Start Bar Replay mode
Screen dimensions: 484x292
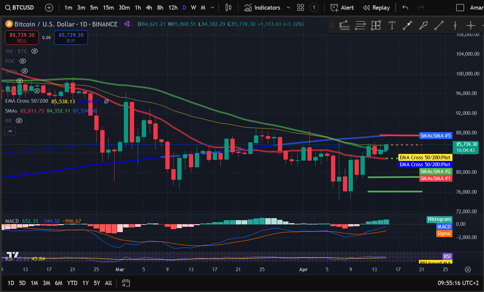pos(376,8)
